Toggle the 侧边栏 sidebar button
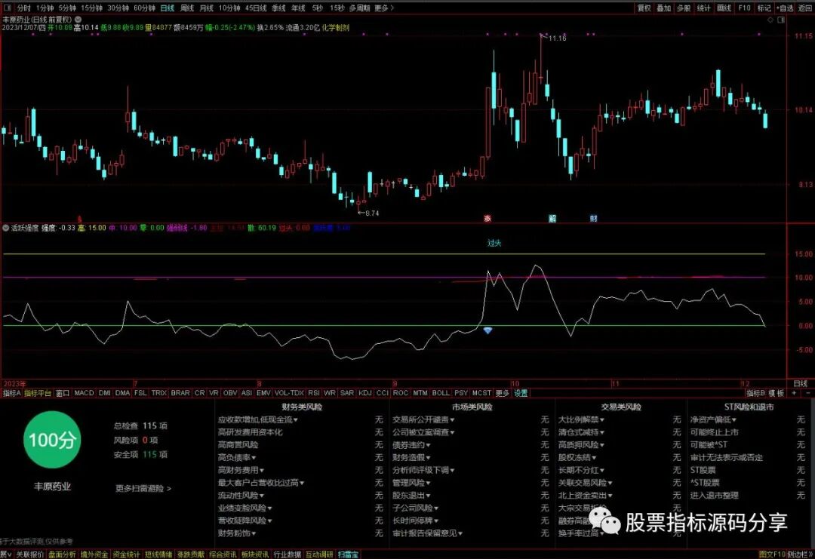 [801, 554]
